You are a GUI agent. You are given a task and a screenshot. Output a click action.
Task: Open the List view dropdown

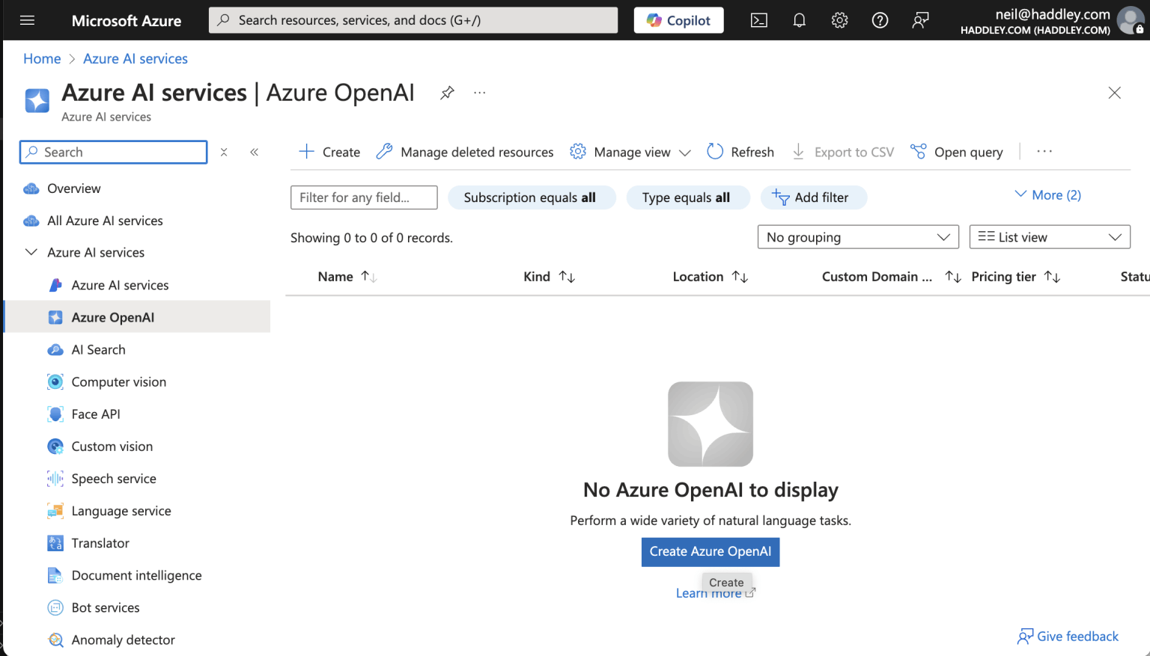(1049, 237)
